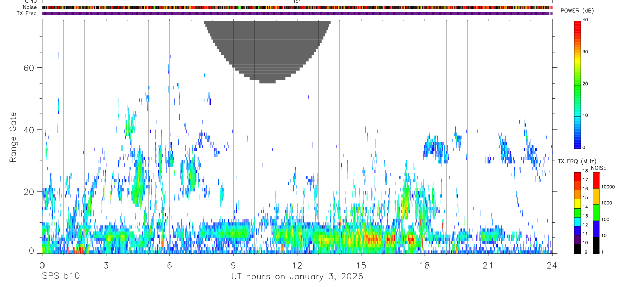This screenshot has width=621, height=287.
Task: Click the '60' tick on the Range Gate axis
Action: click(28, 68)
